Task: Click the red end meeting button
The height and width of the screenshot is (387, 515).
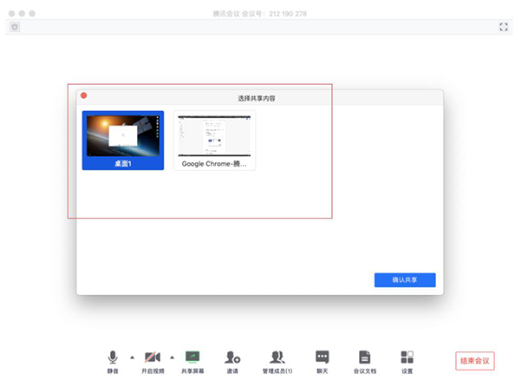Action: tap(475, 361)
